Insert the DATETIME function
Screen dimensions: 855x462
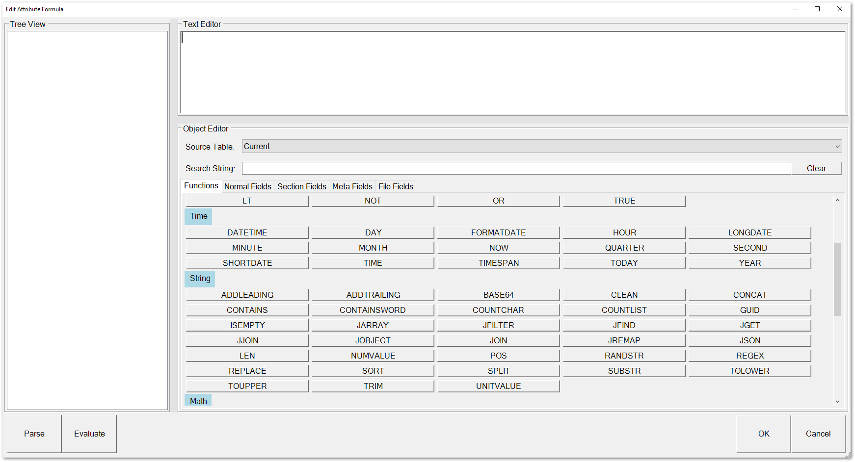click(x=247, y=232)
